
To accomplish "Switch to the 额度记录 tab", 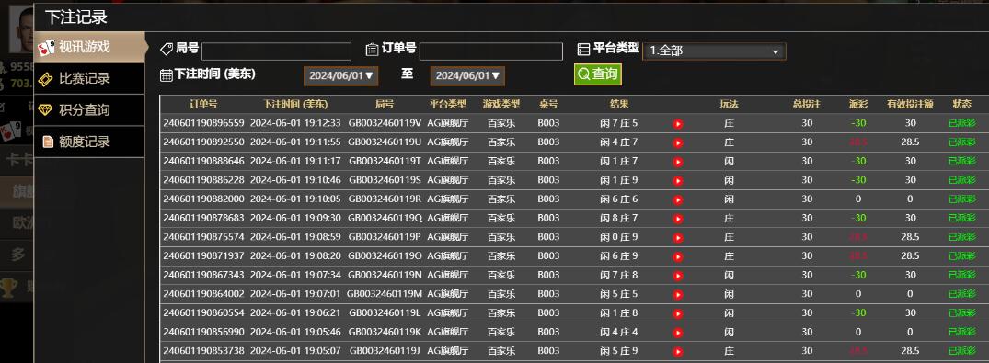I will 89,142.
